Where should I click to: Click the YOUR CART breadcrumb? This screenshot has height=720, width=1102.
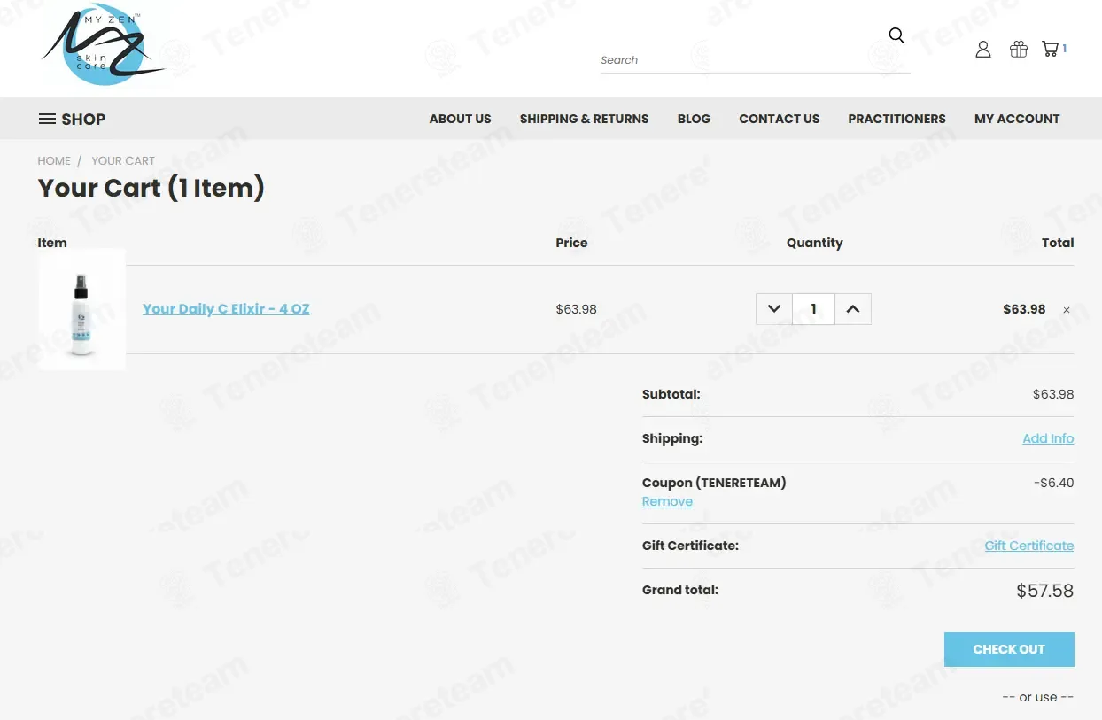(x=123, y=161)
